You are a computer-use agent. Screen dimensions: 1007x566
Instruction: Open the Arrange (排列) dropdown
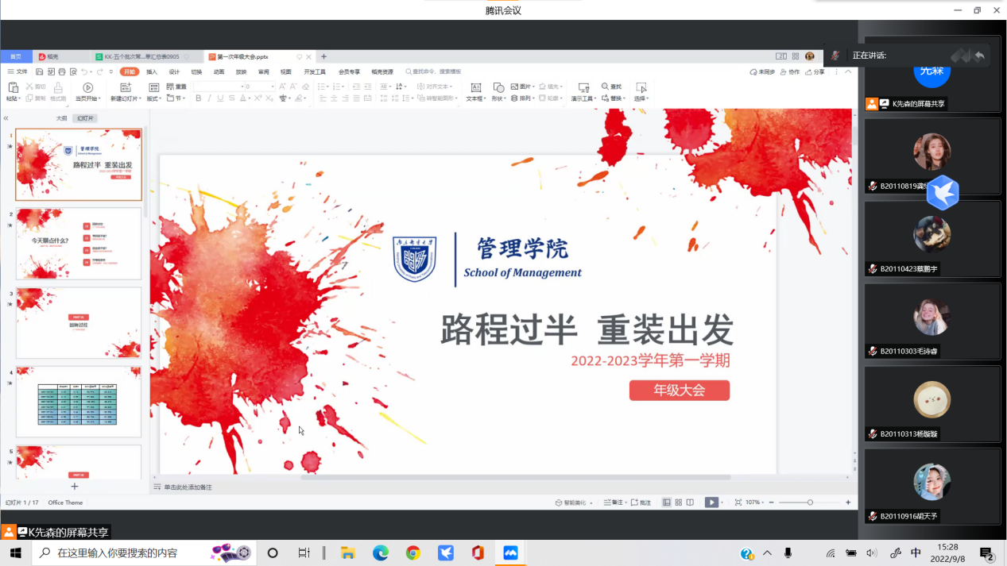(x=524, y=98)
